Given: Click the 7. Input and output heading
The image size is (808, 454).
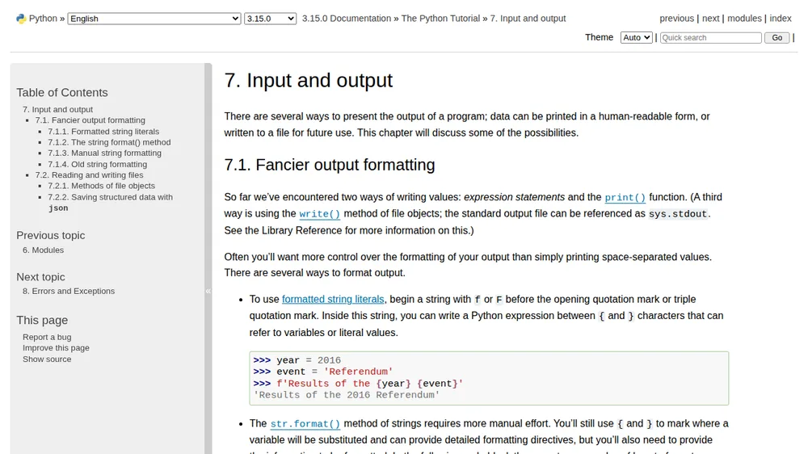Looking at the screenshot, I should pos(308,81).
